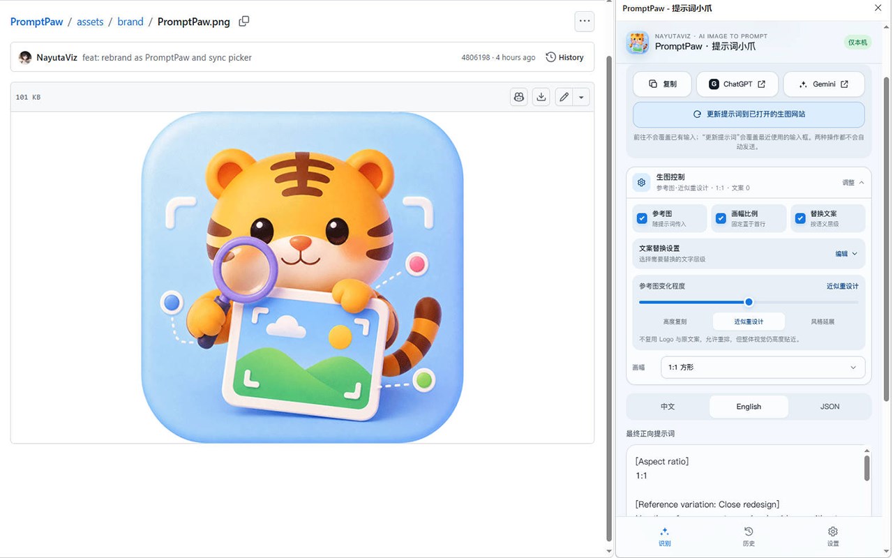Copy the PromptPaw.png file path

pyautogui.click(x=243, y=22)
